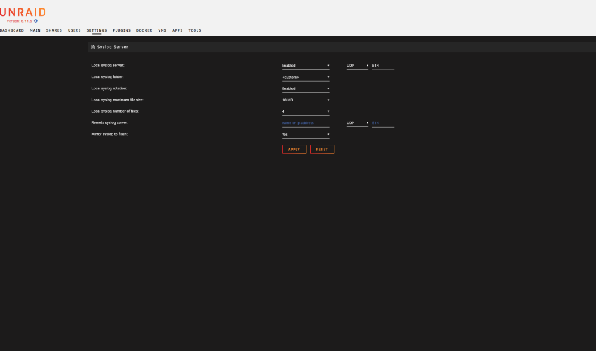Open local syslog server UDP protocol dropdown
Viewport: 596px width, 351px height.
[x=357, y=66]
